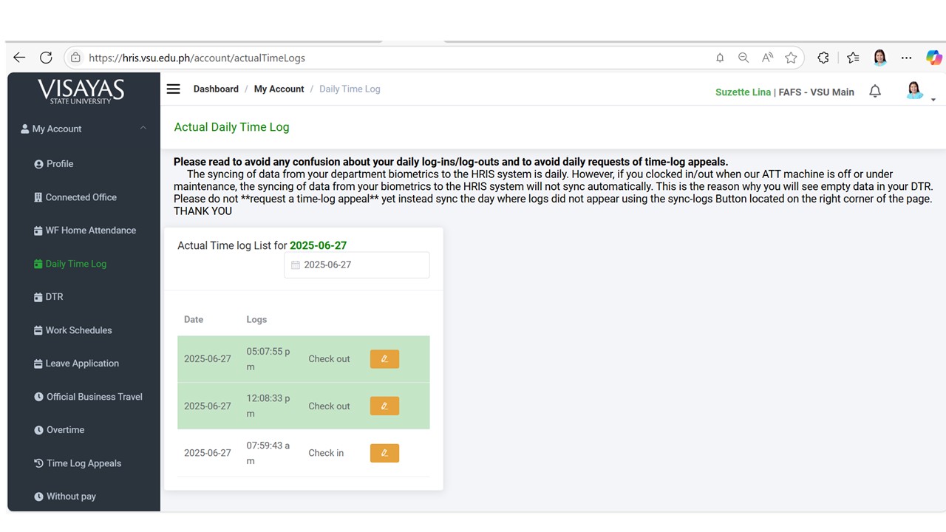This screenshot has width=946, height=532.
Task: Click the Actual Daily Time Log heading
Action: [231, 127]
